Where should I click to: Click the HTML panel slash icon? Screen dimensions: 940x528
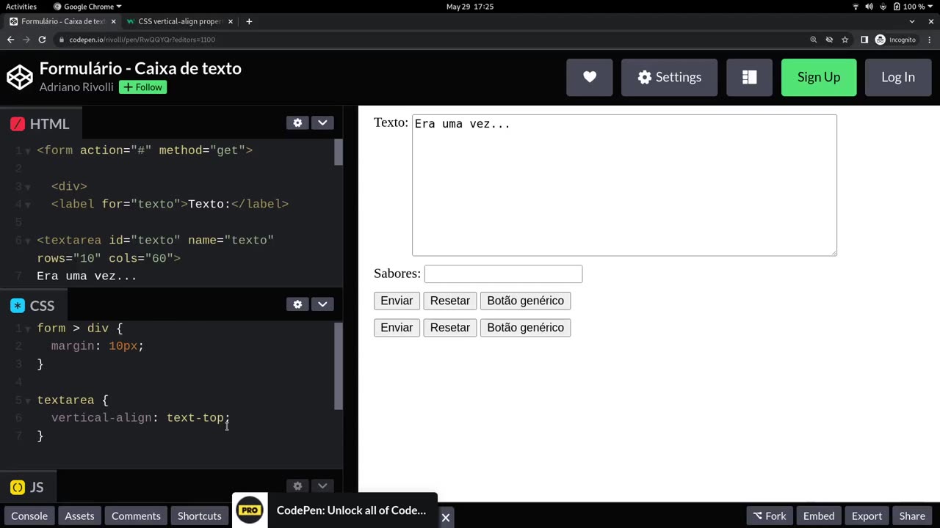tap(18, 124)
